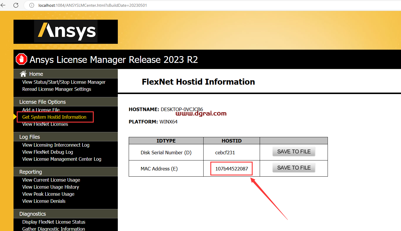Click the localhost URL address field

[93, 5]
